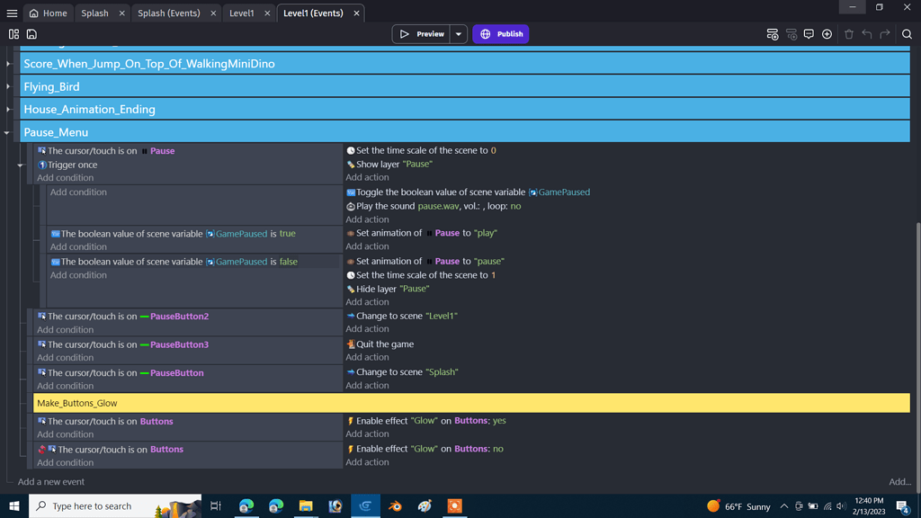Switch to the Splash (Events) tab
Image resolution: width=921 pixels, height=518 pixels.
(168, 13)
